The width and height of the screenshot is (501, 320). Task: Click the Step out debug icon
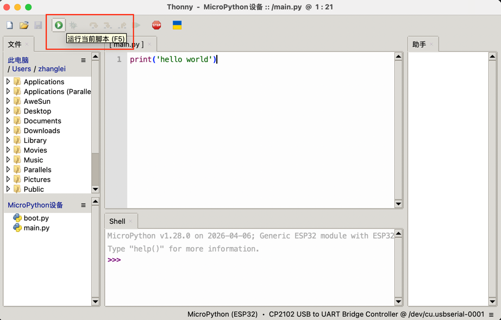(x=122, y=25)
